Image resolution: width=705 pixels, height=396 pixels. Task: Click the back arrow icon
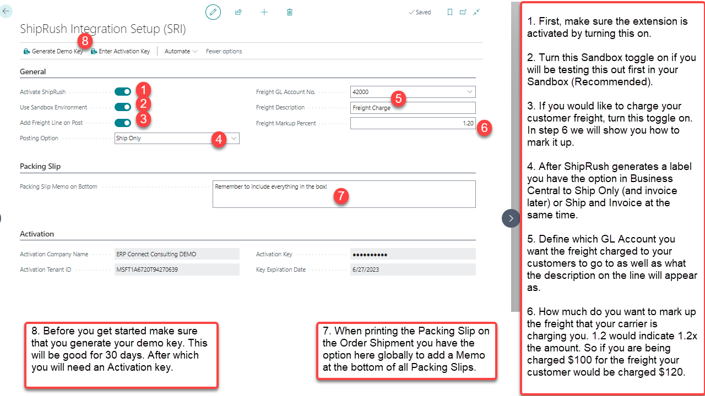(6, 10)
